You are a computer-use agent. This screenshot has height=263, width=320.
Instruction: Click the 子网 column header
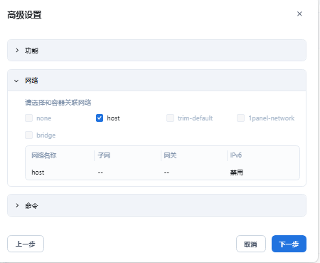coord(104,155)
